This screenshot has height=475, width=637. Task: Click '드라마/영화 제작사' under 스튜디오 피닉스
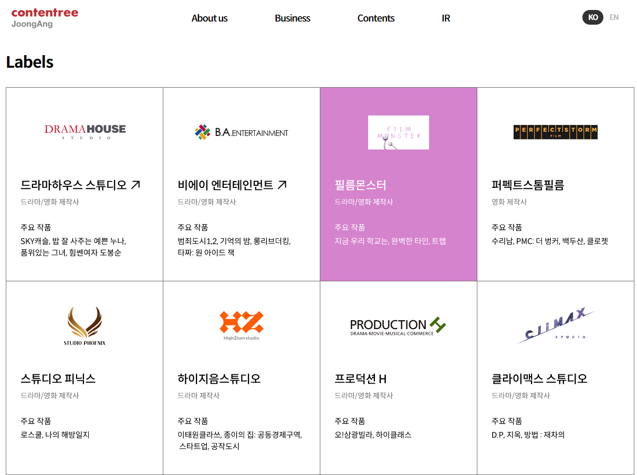[x=50, y=396]
